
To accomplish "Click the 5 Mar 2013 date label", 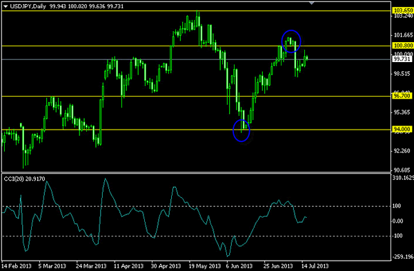I will click(x=52, y=266).
